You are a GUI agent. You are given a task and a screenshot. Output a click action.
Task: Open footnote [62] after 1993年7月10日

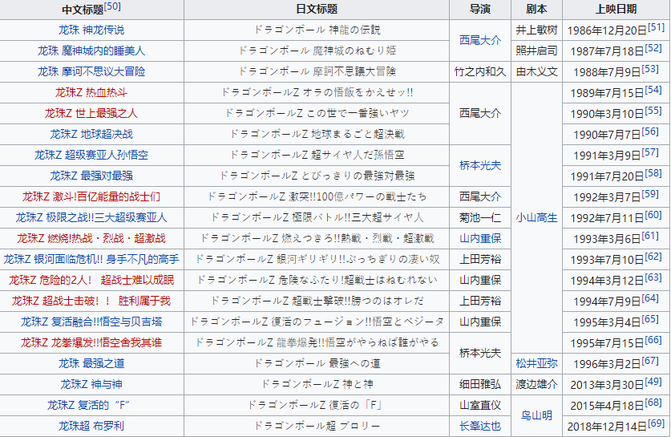(x=653, y=257)
